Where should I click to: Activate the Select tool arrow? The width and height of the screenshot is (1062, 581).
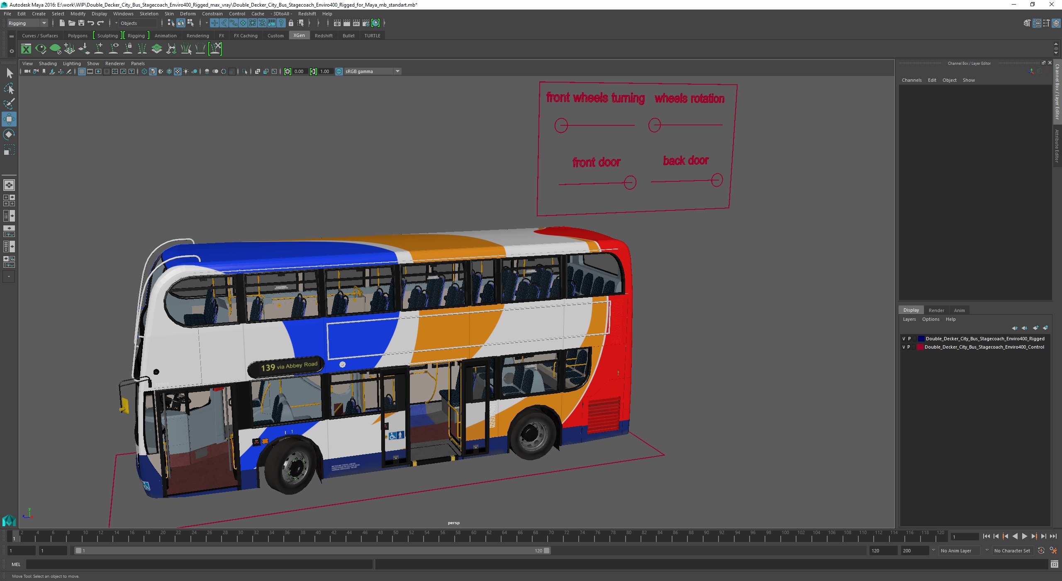click(9, 73)
